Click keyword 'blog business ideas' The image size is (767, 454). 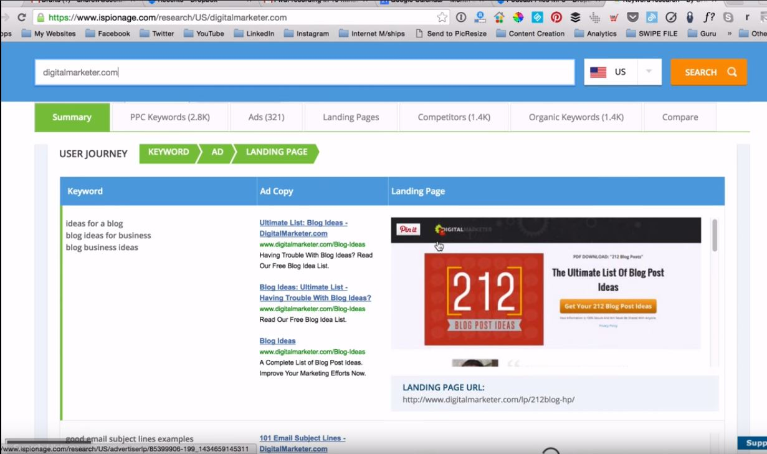[102, 247]
